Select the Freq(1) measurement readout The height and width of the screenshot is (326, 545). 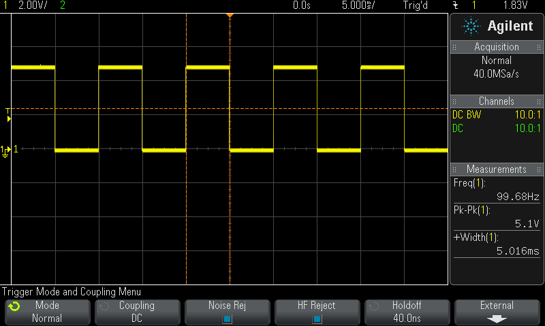497,190
